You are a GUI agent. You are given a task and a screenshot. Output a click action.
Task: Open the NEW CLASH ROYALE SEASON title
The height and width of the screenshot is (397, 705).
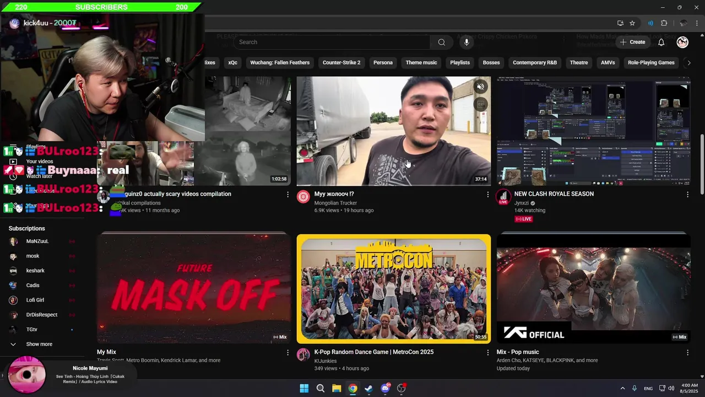point(554,194)
